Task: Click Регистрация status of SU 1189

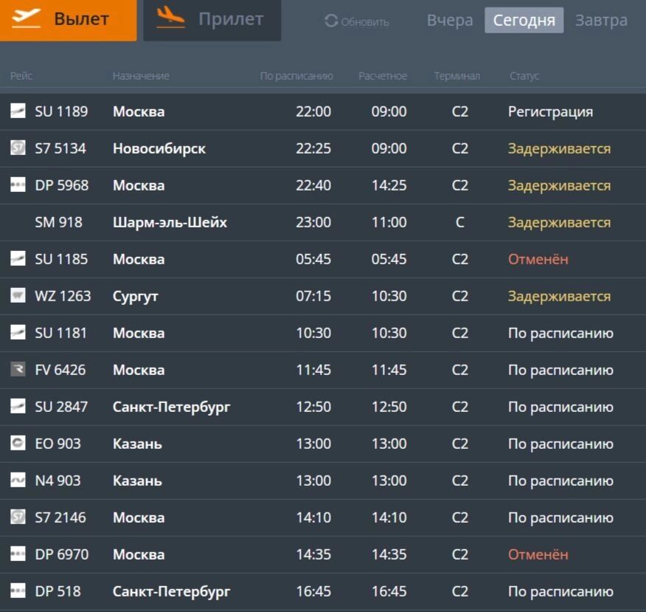Action: point(550,112)
